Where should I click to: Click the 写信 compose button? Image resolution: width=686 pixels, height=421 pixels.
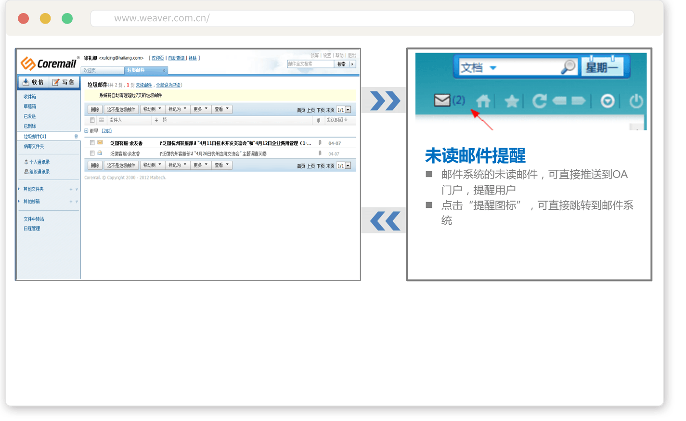pos(64,82)
